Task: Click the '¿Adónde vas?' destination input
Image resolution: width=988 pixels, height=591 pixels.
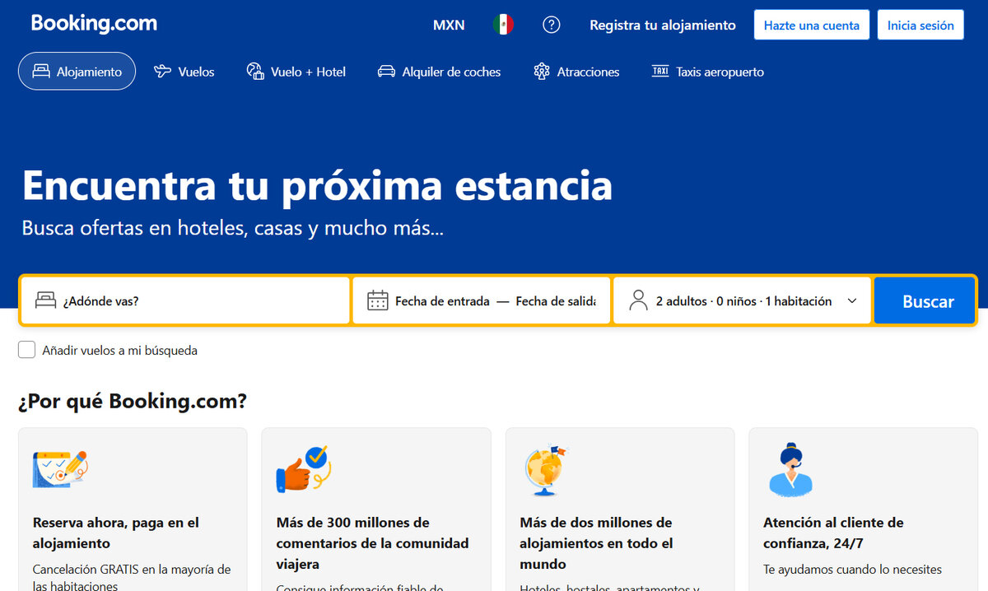Action: [198, 300]
